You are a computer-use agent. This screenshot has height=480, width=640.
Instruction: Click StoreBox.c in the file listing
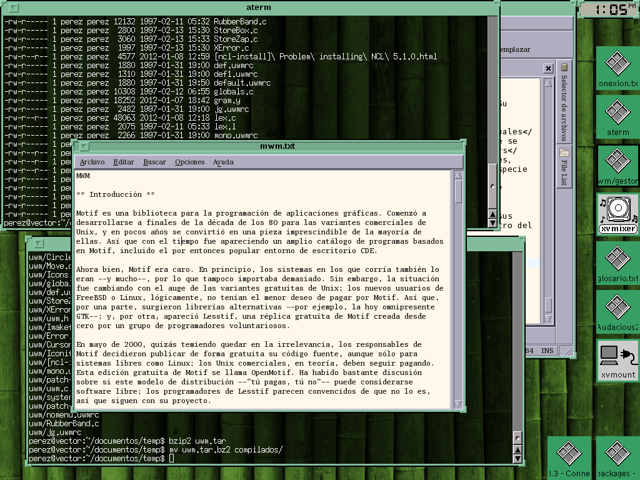pyautogui.click(x=236, y=30)
